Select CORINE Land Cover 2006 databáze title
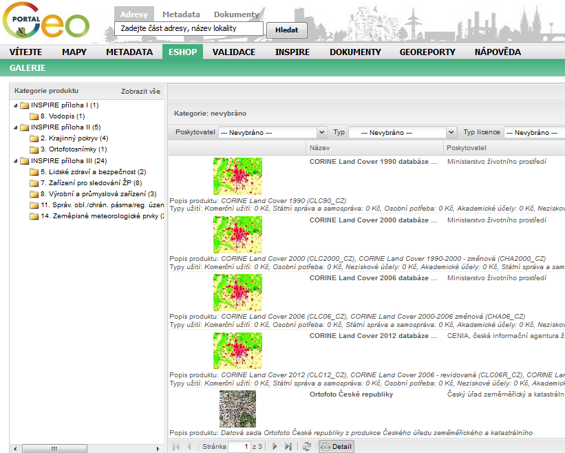Screen dimensions: 565x453 [373, 278]
